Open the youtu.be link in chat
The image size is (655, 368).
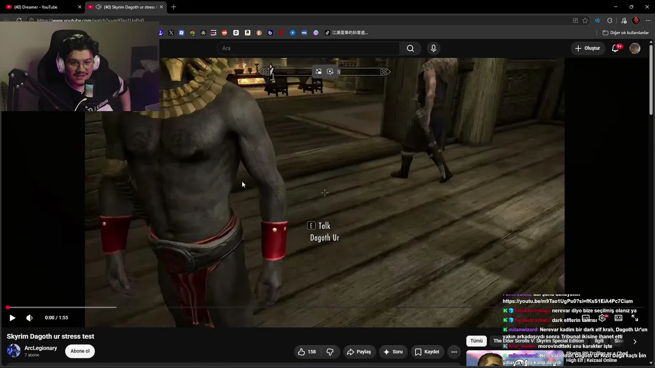[567, 301]
